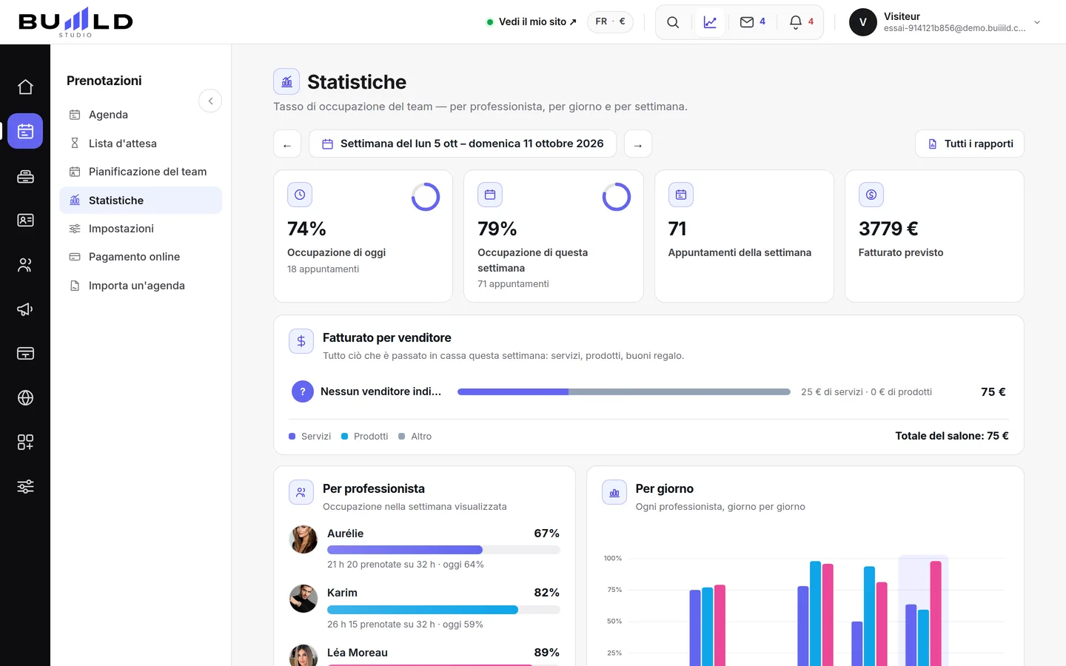Click the question mark seller avatar
This screenshot has width=1066, height=666.
[303, 391]
